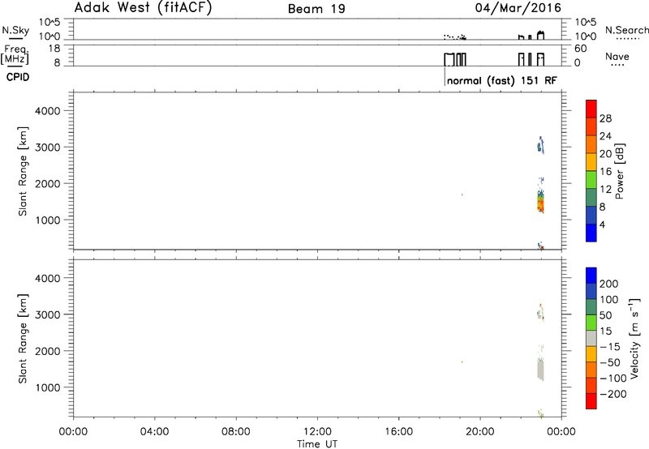This screenshot has width=649, height=449.
Task: Select the '08:00' time tick label
Action: 236,432
